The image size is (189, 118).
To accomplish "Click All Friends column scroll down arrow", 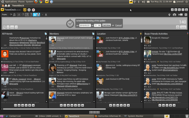I will 46,102.
